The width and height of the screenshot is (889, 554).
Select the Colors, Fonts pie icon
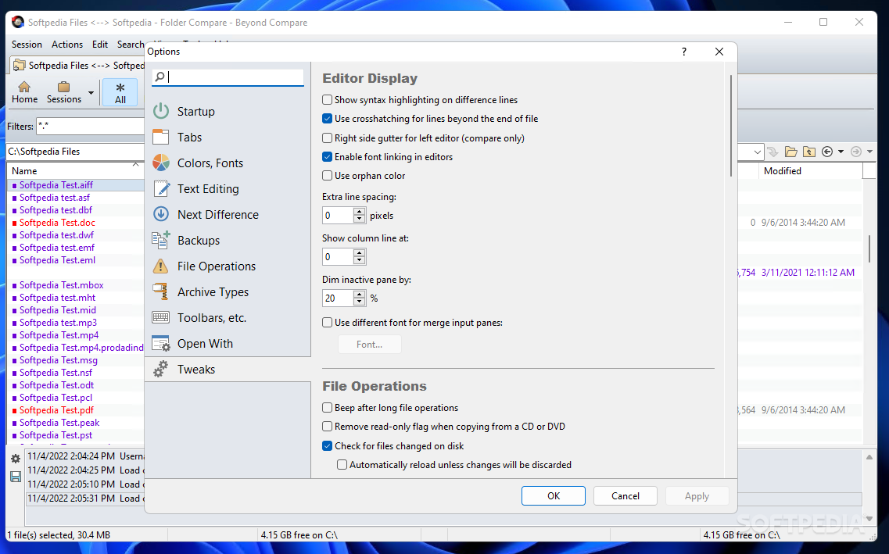point(161,163)
